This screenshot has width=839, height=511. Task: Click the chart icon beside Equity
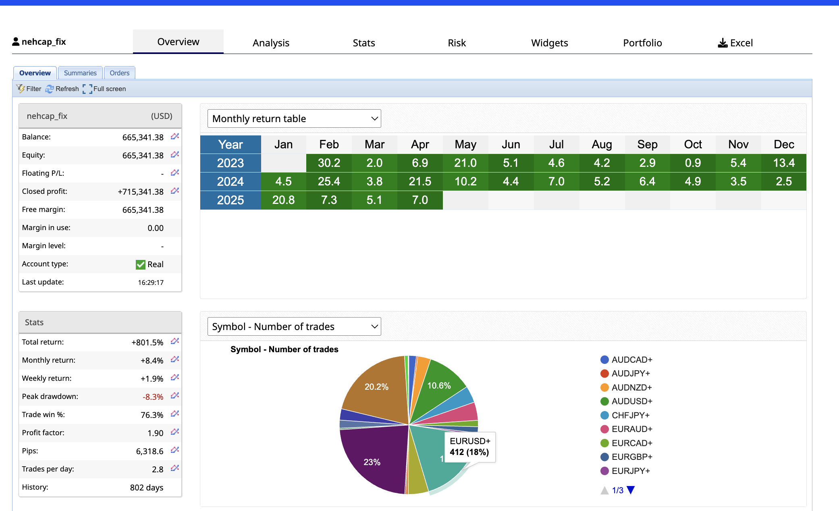coord(174,155)
